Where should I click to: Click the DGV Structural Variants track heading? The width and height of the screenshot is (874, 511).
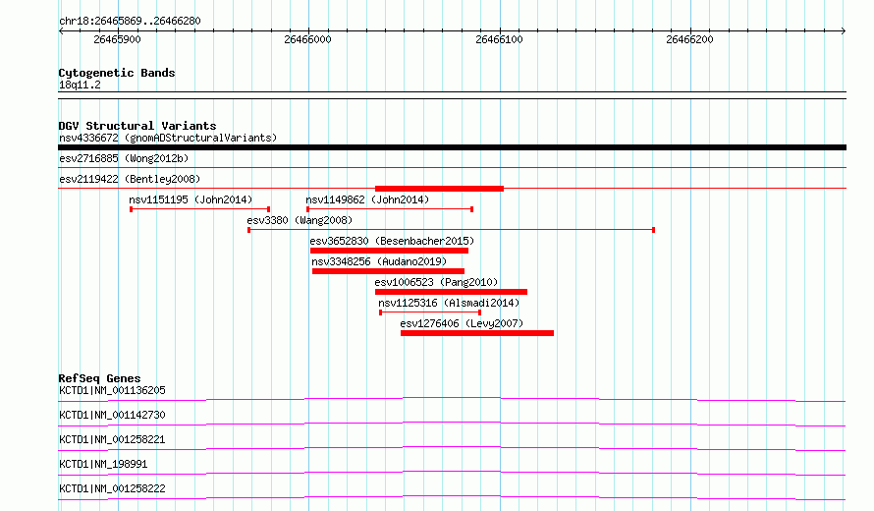(x=137, y=126)
